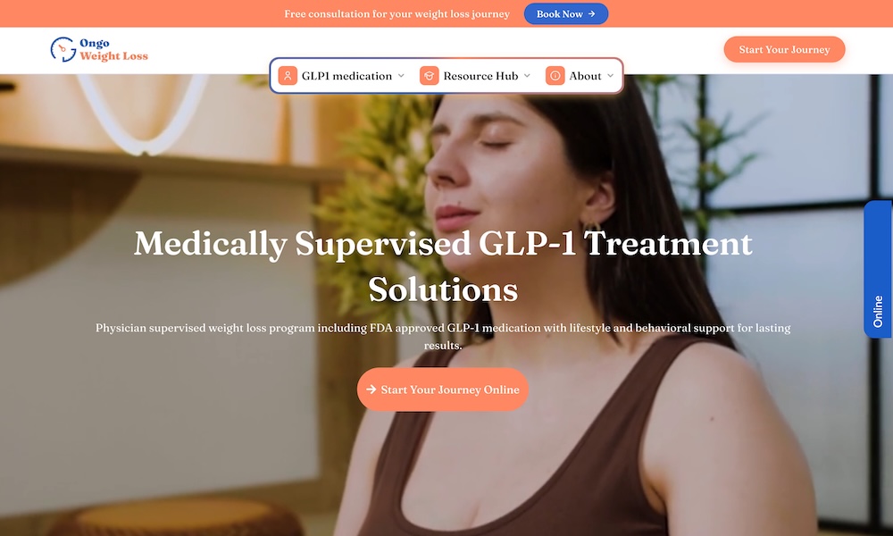Click the graduation cap icon for Resource Hub

tap(430, 76)
